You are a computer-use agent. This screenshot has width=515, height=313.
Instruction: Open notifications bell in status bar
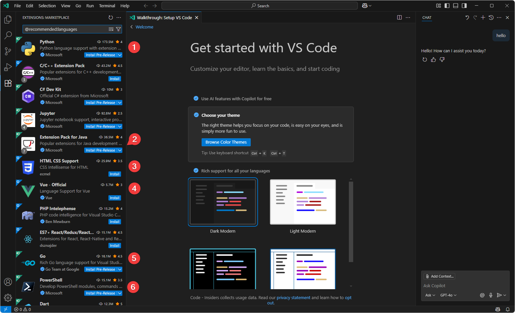[x=507, y=309]
